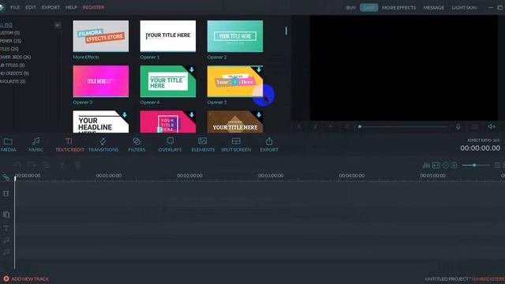Screen dimensions: 505x284
Task: Download the pink square title preset
Action: point(192,114)
